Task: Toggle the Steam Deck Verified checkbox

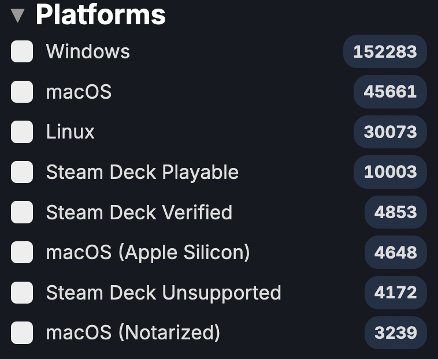Action: click(22, 212)
